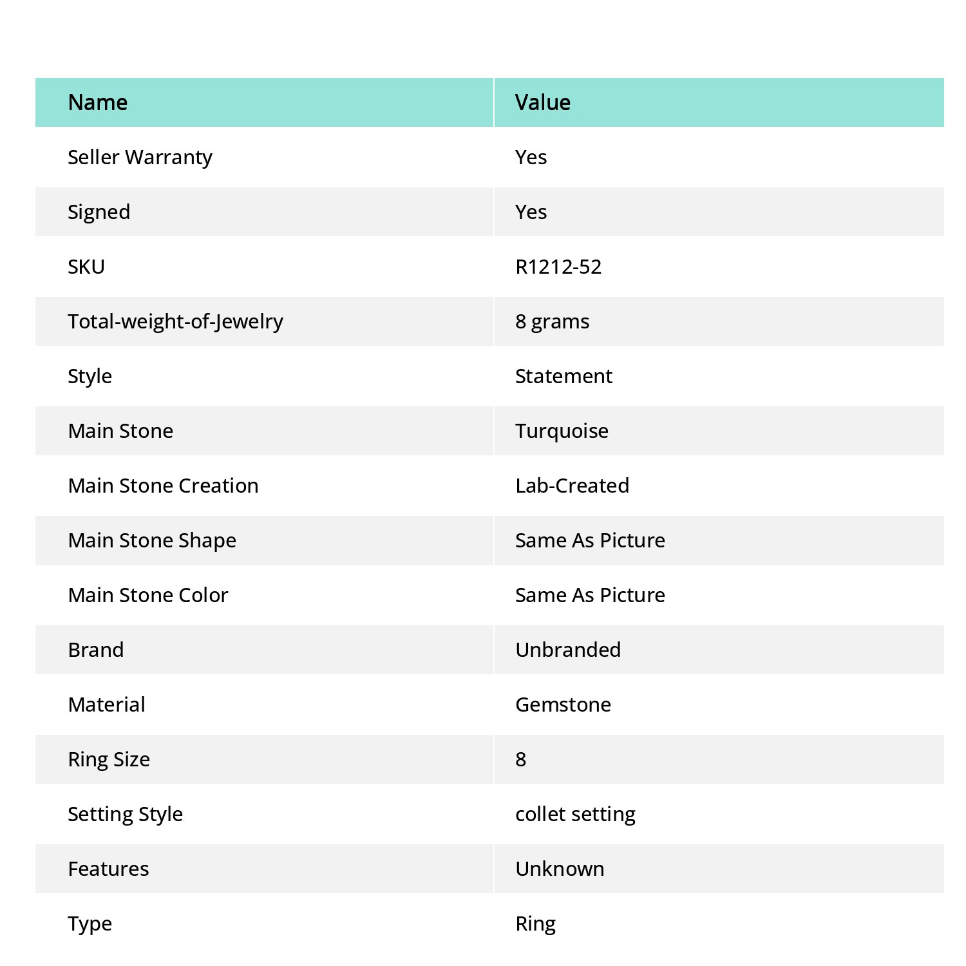Select the Lab-Created value

572,486
